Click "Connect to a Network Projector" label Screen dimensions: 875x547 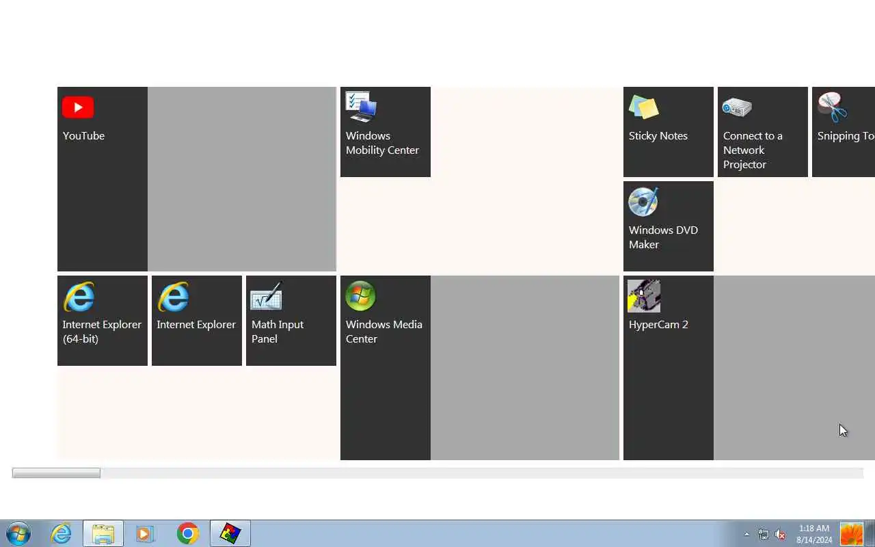(x=753, y=150)
